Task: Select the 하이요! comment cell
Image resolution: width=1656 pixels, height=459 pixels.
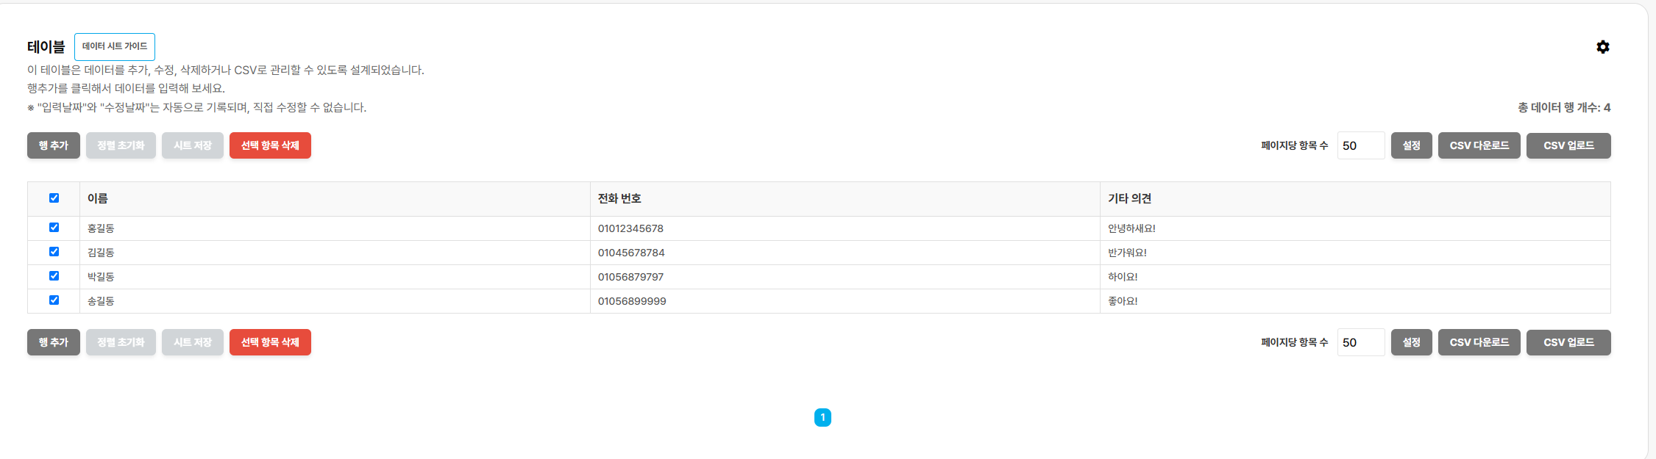Action: pos(1355,277)
